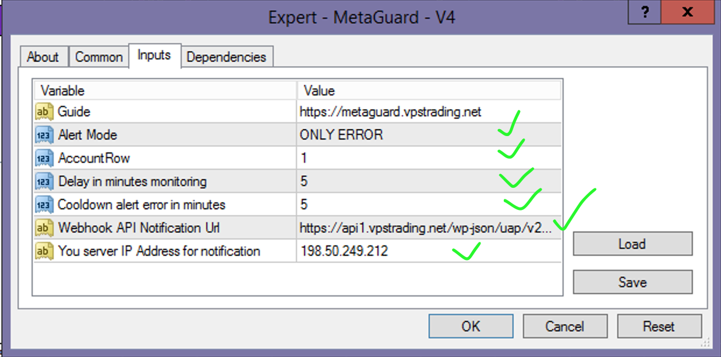The height and width of the screenshot is (357, 721).
Task: Open the About tab
Action: [43, 57]
